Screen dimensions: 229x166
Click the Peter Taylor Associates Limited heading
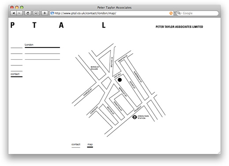coord(179,27)
